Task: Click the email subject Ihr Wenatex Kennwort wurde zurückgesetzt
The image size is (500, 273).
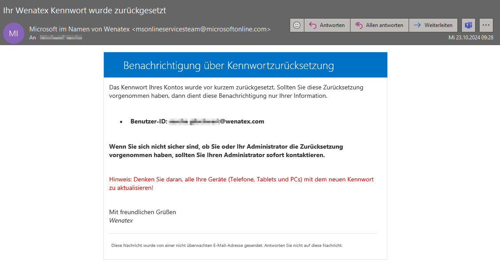Action: tap(84, 11)
